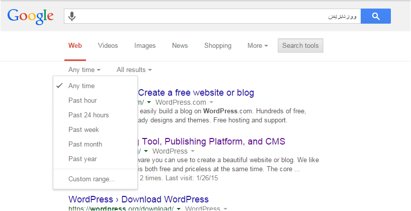The image size is (411, 211).
Task: Select Past 24 hours option
Action: tap(95, 115)
